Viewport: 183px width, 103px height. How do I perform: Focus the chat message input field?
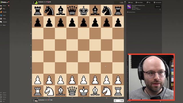click(x=143, y=101)
